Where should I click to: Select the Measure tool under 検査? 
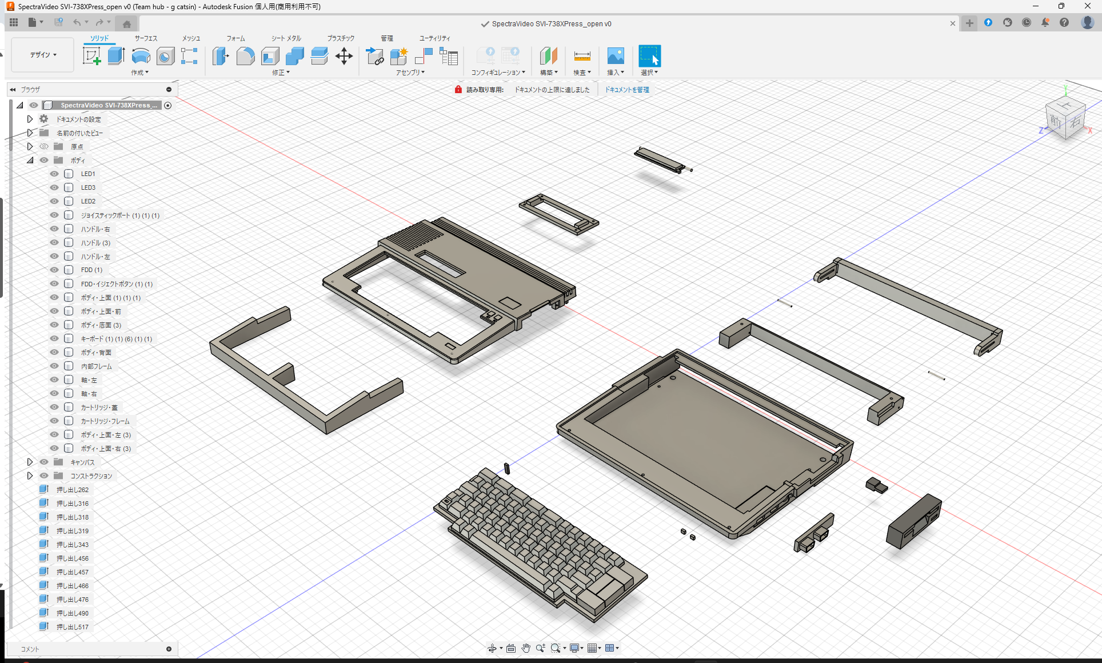pyautogui.click(x=582, y=57)
